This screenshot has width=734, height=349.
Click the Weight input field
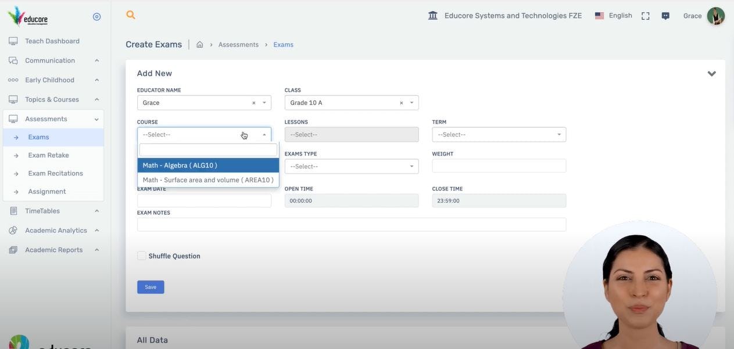(499, 166)
